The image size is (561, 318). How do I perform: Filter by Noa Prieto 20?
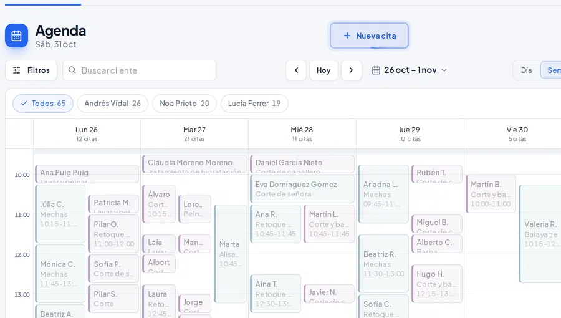click(185, 104)
